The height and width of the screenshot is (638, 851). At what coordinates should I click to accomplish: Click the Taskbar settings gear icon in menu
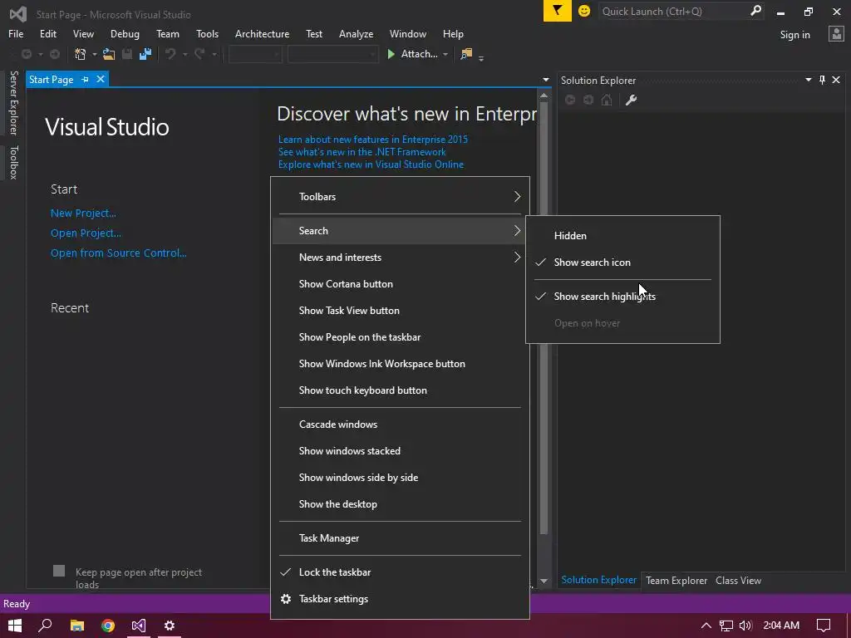pos(286,599)
